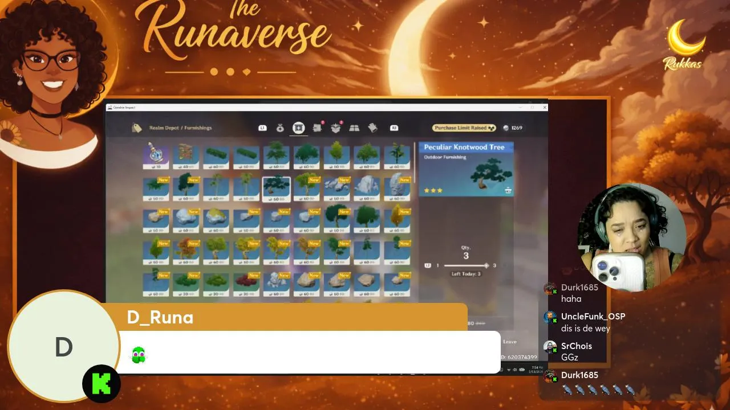Image resolution: width=730 pixels, height=410 pixels.
Task: Click the quantity slider track
Action: (465, 265)
